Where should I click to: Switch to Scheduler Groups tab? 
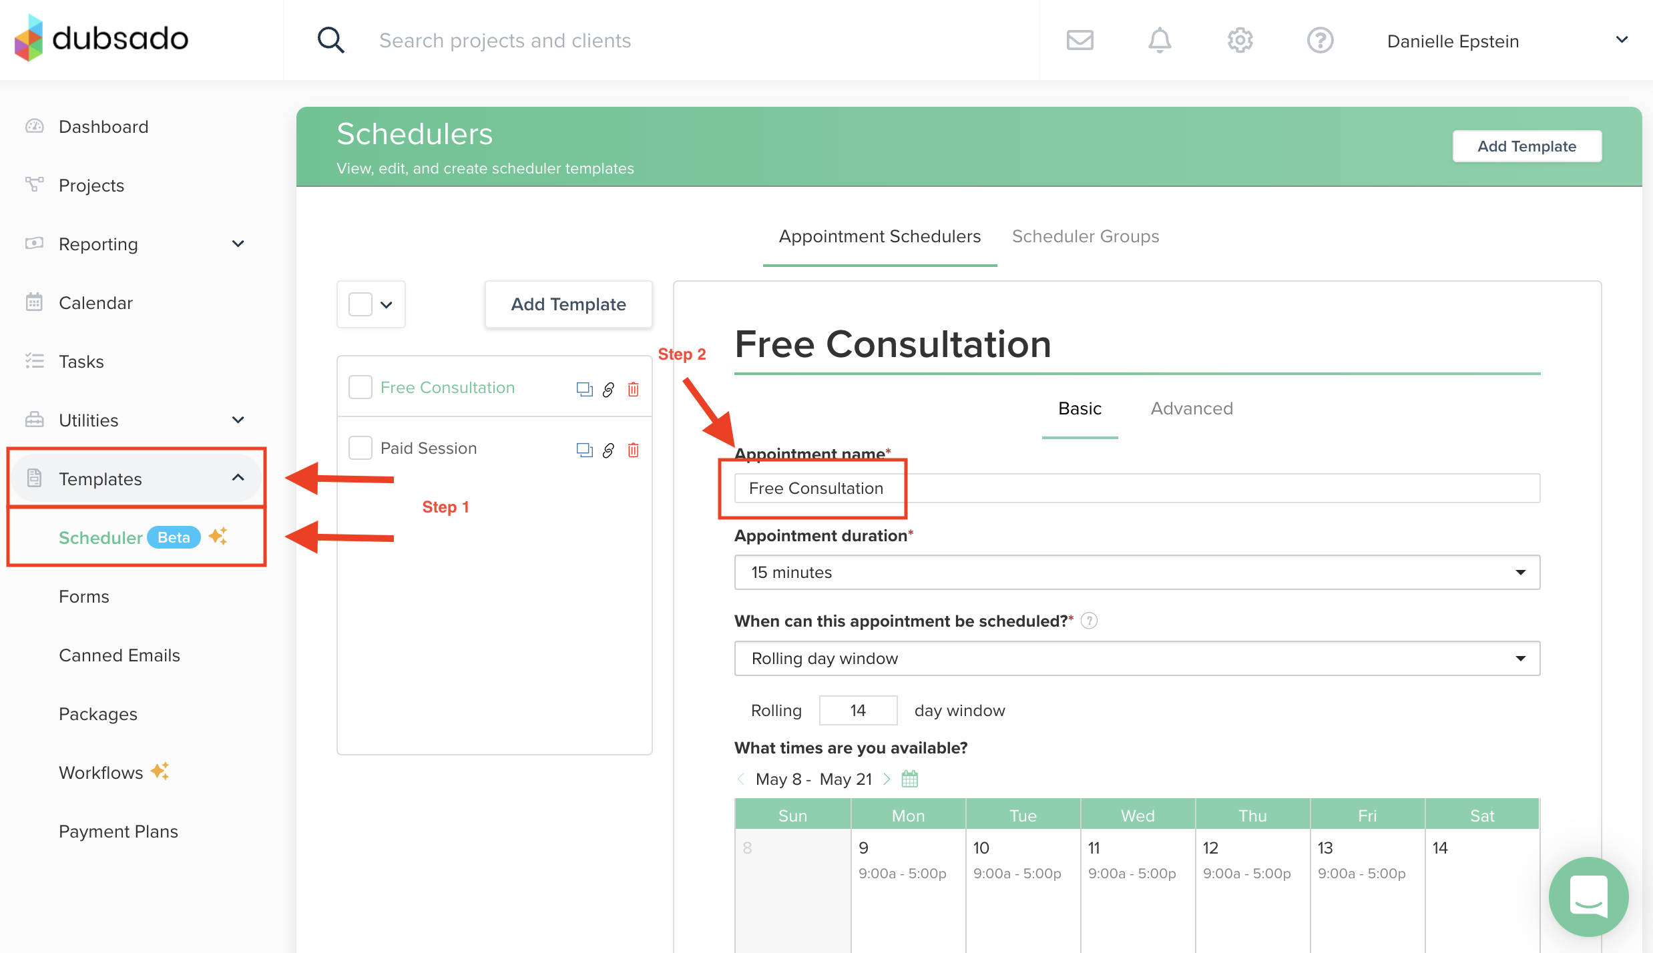point(1085,236)
